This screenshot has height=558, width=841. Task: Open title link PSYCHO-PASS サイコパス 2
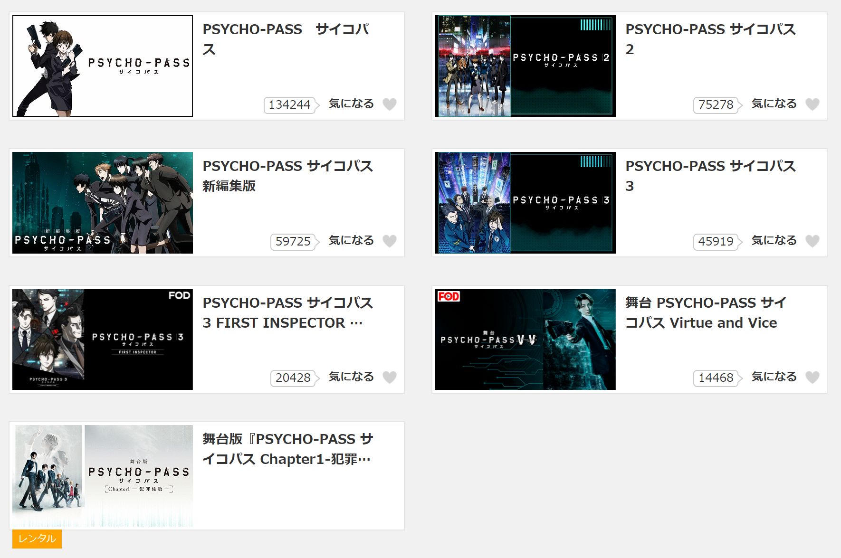pos(710,39)
